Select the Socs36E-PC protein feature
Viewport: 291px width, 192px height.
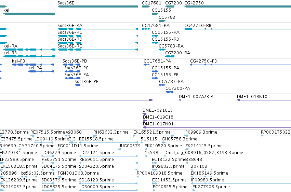pyautogui.click(x=72, y=71)
